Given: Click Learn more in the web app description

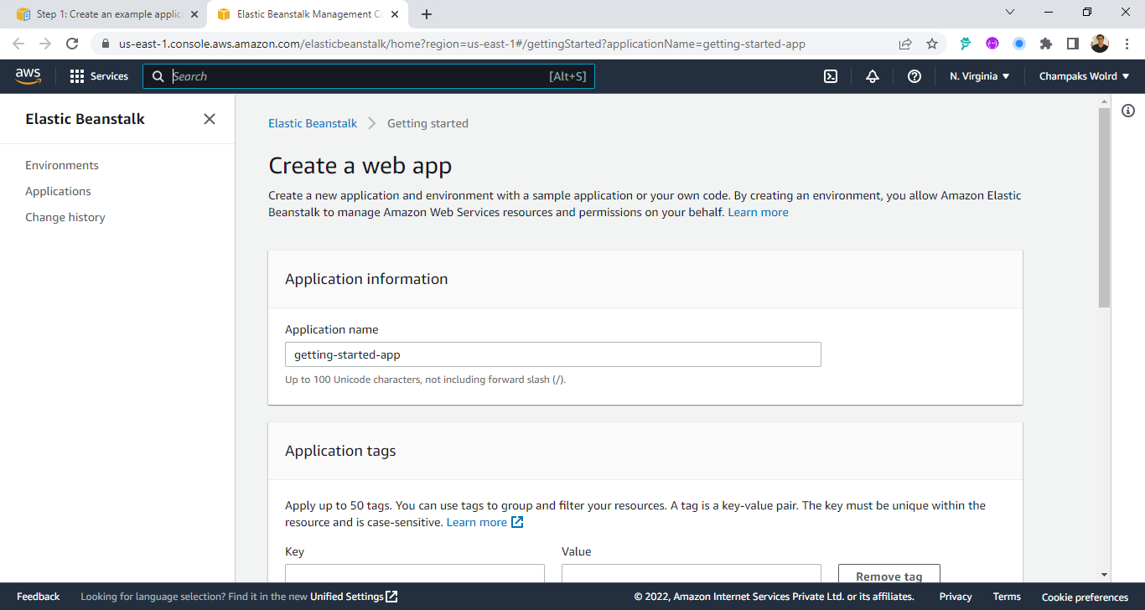Looking at the screenshot, I should (758, 212).
